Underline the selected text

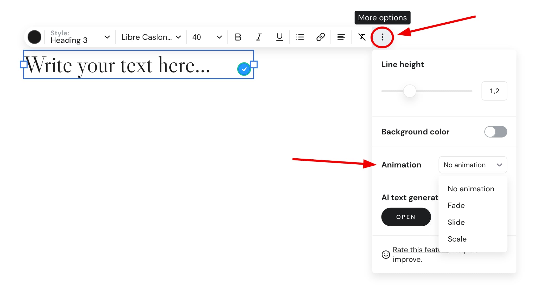pos(279,37)
